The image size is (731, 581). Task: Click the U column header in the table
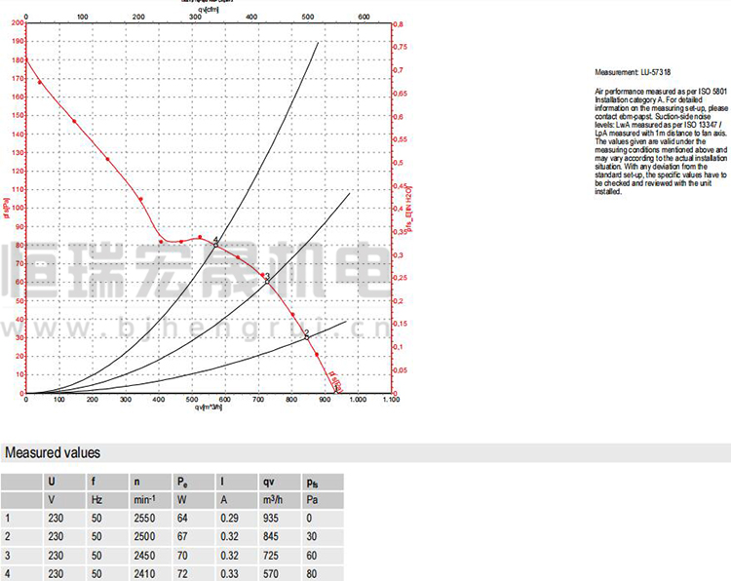(52, 481)
